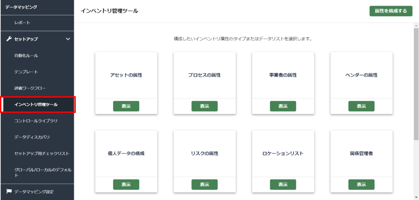Click 表示 under 事業者の属性
Viewport: 419px width, 200px height.
(283, 106)
